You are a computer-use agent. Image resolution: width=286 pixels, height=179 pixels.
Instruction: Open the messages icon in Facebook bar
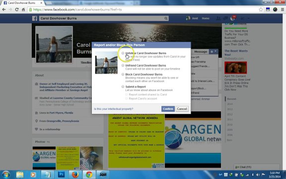225,18
